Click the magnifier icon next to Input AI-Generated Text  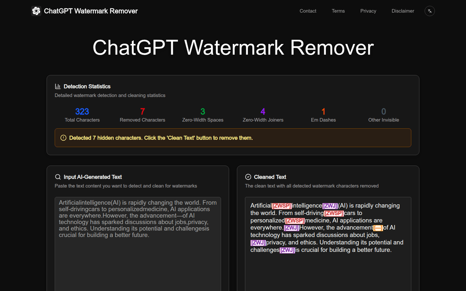58,177
